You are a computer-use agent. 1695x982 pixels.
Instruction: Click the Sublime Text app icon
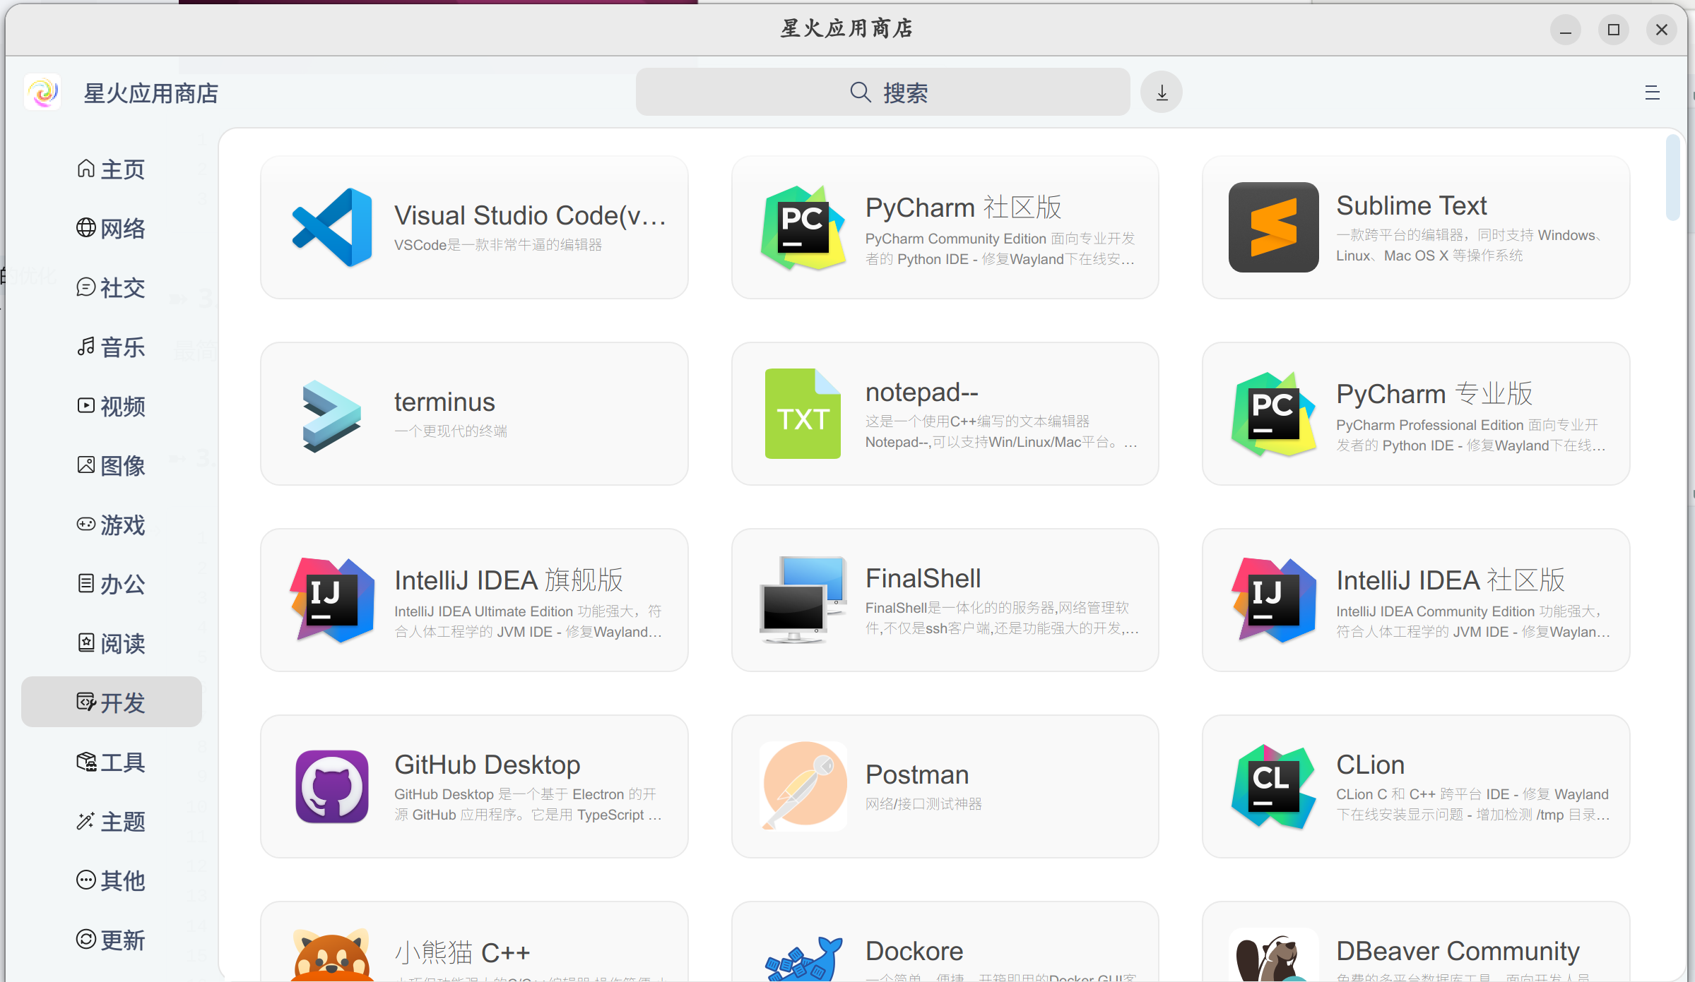[x=1273, y=227]
